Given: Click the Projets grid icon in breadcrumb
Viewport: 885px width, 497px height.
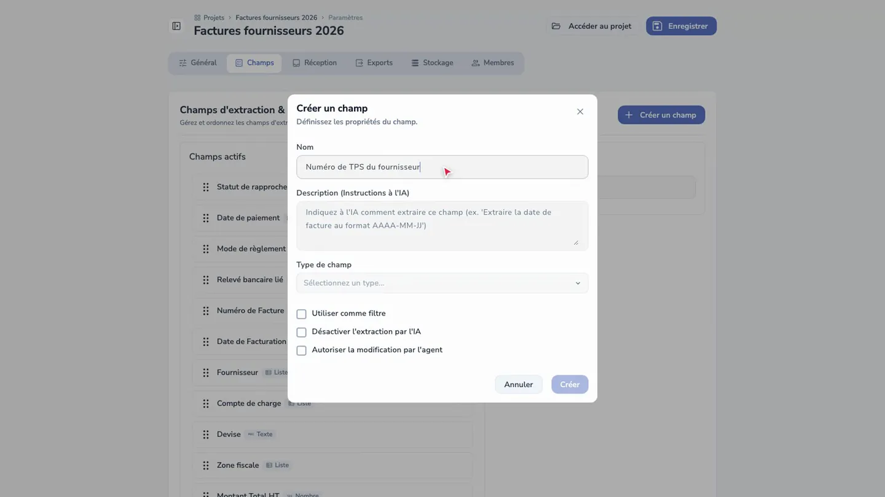Looking at the screenshot, I should 197,18.
